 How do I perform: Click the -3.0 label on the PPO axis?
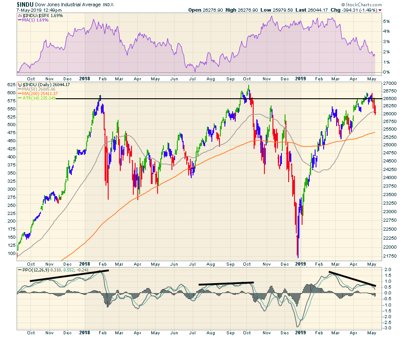click(387, 328)
